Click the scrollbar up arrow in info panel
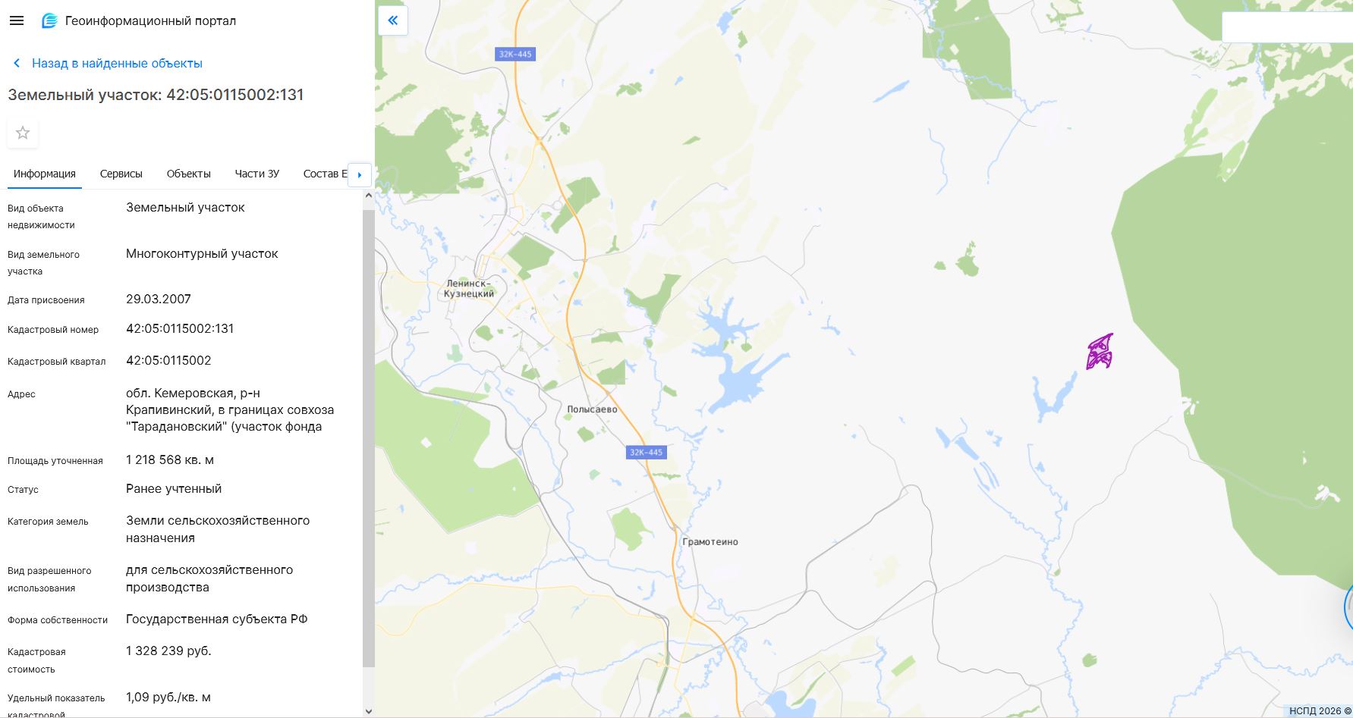The image size is (1353, 718). tap(369, 196)
